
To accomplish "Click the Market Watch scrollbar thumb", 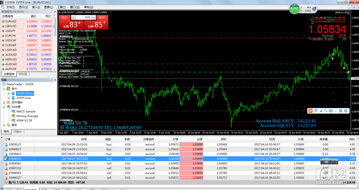I will click(x=54, y=26).
